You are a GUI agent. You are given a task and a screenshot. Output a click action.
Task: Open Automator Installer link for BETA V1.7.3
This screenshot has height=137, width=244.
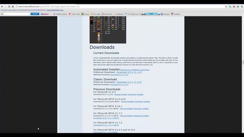[141, 116]
